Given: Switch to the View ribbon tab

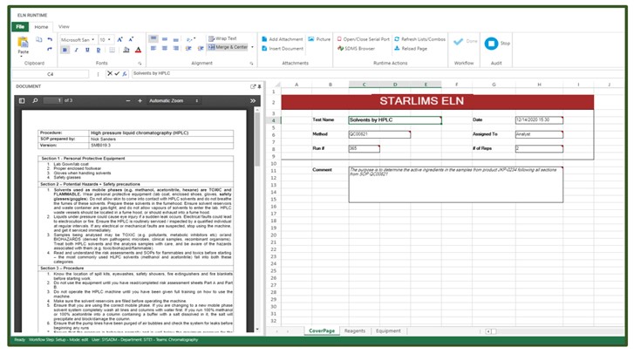Looking at the screenshot, I should [x=64, y=27].
